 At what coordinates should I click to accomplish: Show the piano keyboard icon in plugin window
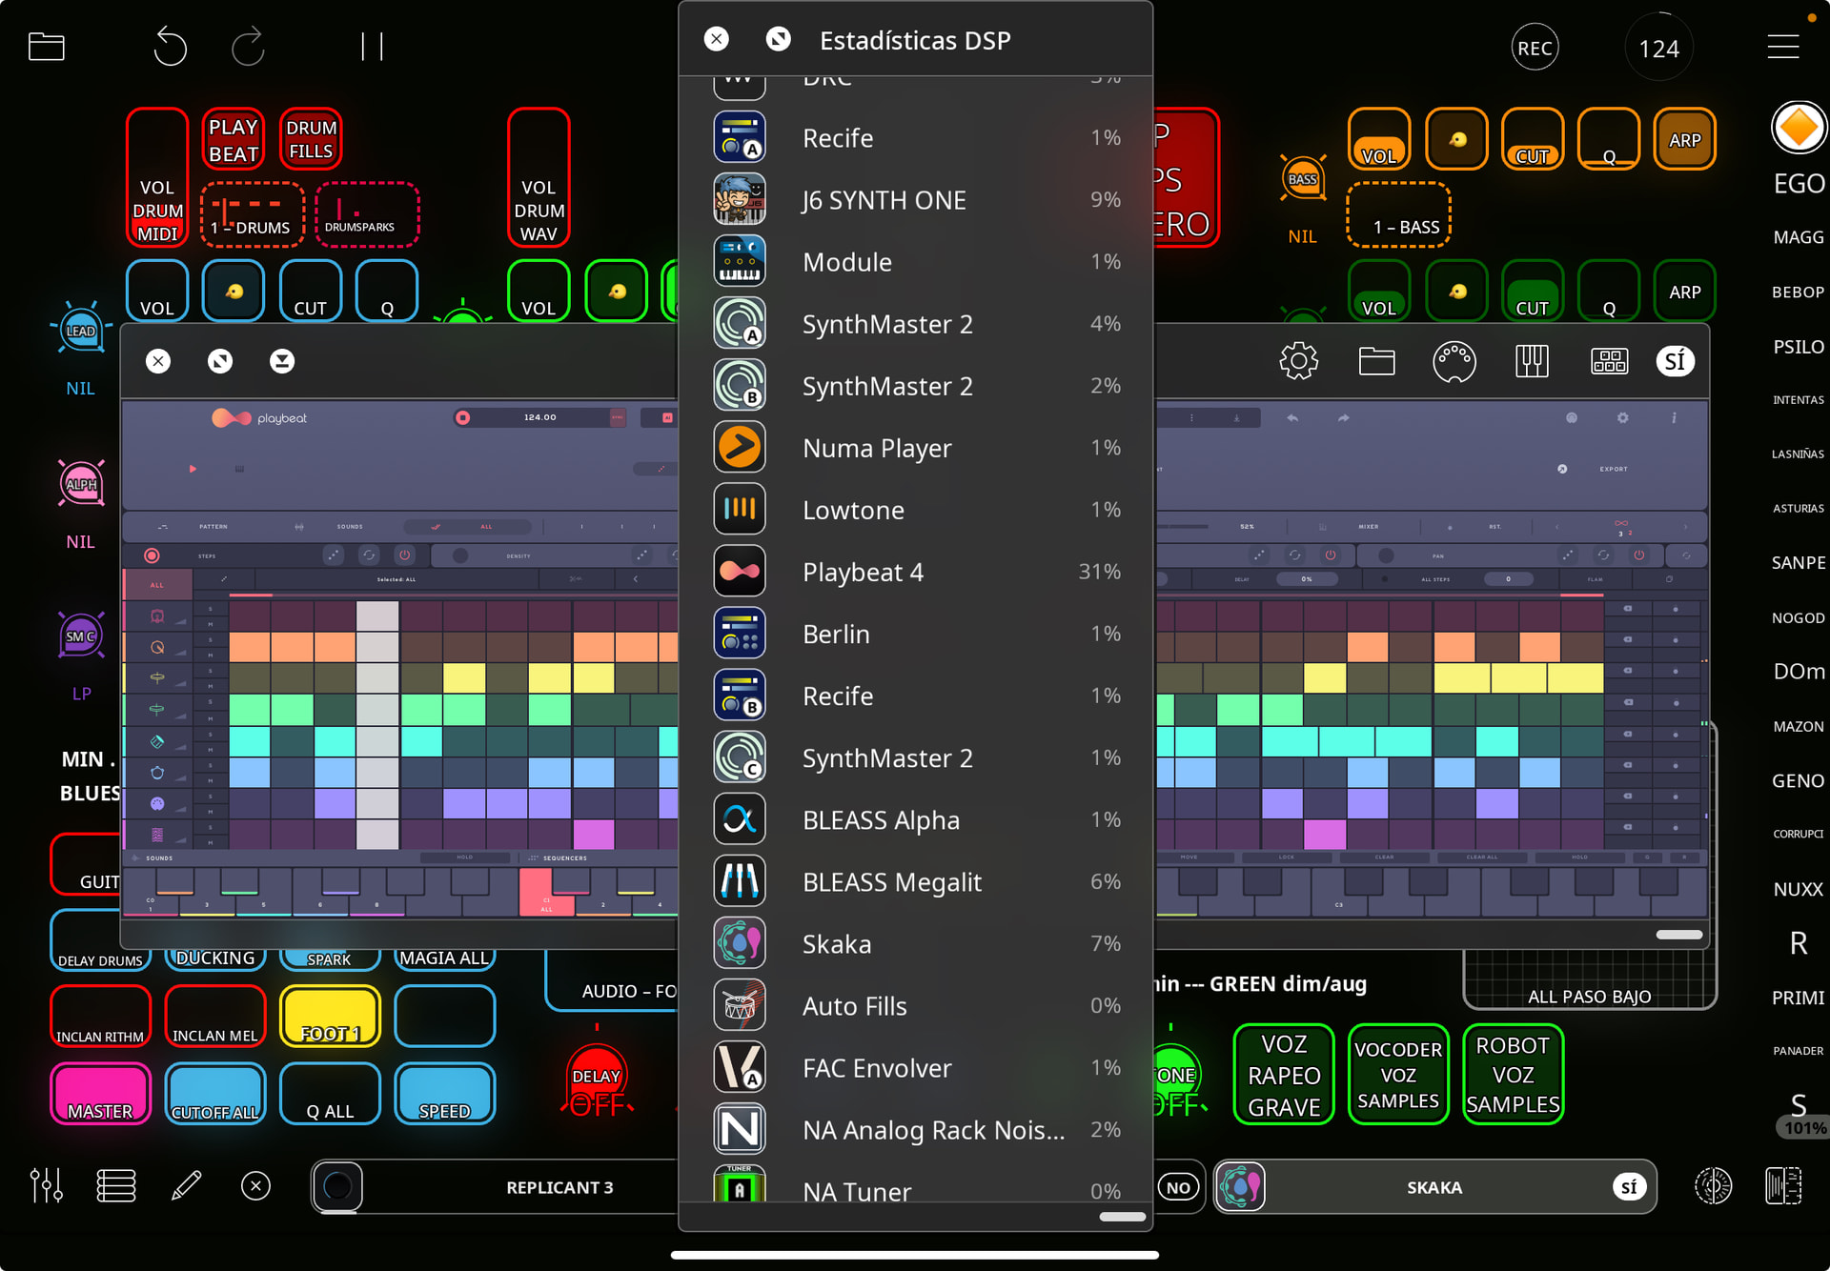(1532, 361)
